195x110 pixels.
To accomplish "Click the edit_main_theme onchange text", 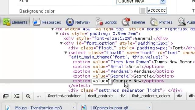I will pos(118,57).
